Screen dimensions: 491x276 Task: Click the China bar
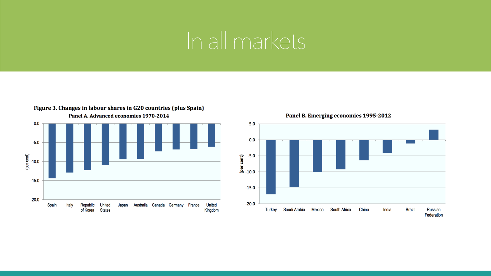tap(364, 150)
